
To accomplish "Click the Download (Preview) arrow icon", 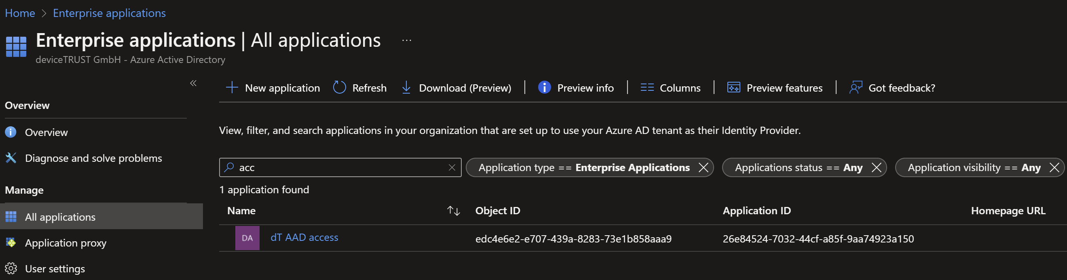I will point(406,88).
